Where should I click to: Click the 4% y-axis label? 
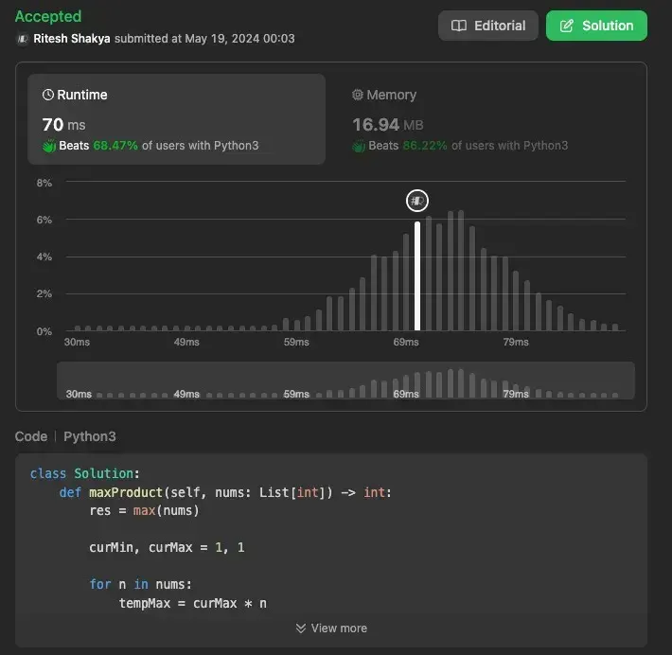(x=44, y=257)
